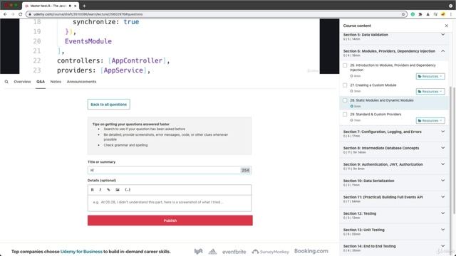Follow the Udemy for Business link
This screenshot has height=256, width=456.
(81, 252)
